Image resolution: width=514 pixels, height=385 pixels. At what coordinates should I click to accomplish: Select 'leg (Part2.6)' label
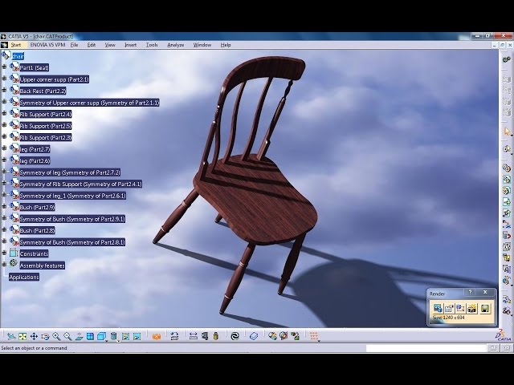35,160
